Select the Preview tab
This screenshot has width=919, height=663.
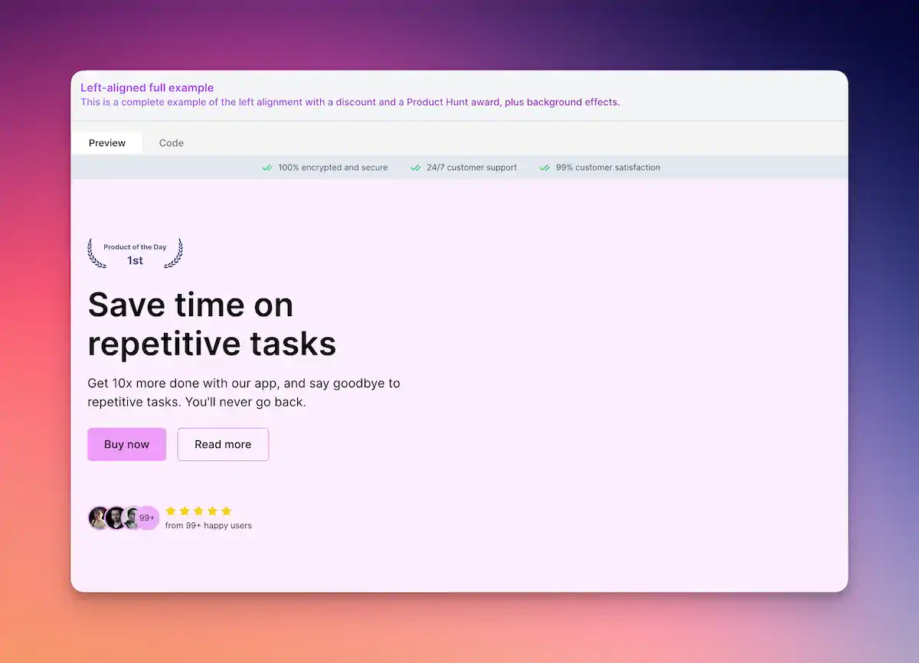(x=106, y=142)
